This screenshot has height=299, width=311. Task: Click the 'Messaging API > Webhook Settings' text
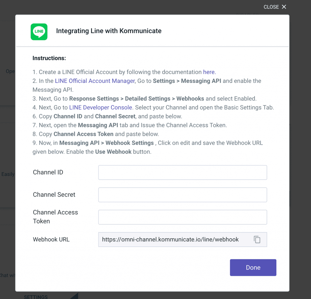pyautogui.click(x=107, y=143)
